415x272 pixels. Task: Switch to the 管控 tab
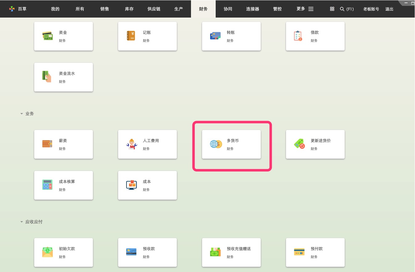click(277, 9)
